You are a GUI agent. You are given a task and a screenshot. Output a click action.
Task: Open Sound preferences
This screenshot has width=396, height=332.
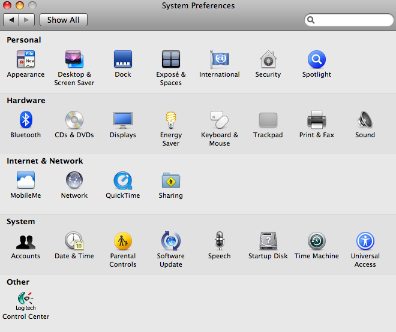tap(365, 120)
